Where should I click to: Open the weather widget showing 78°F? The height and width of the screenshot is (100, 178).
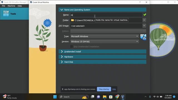click(x=10, y=97)
